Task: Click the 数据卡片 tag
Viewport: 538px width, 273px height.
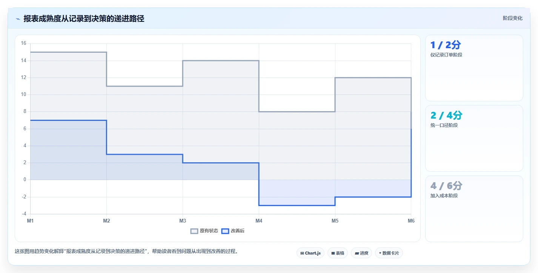Action: (x=389, y=253)
